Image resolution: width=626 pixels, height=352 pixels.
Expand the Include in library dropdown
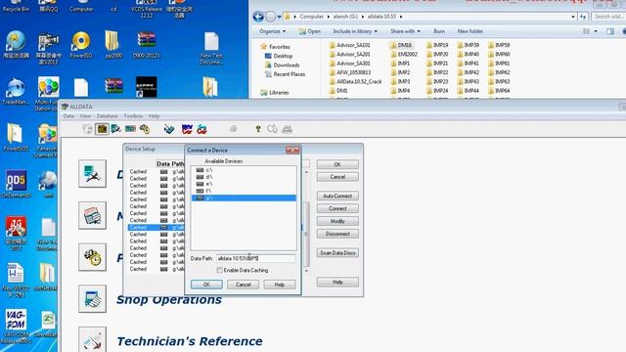(x=355, y=31)
